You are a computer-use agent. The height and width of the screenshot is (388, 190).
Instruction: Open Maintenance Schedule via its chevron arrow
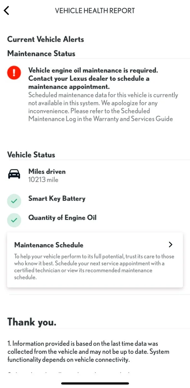[x=171, y=245]
